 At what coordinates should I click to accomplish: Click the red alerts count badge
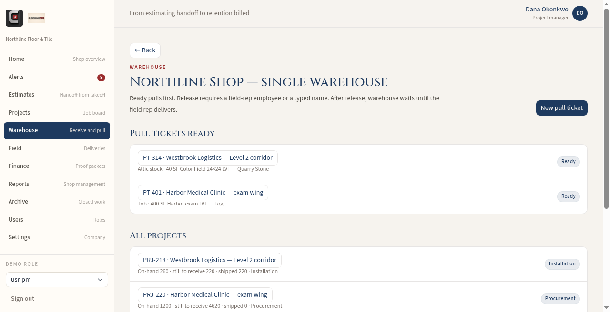click(x=101, y=78)
